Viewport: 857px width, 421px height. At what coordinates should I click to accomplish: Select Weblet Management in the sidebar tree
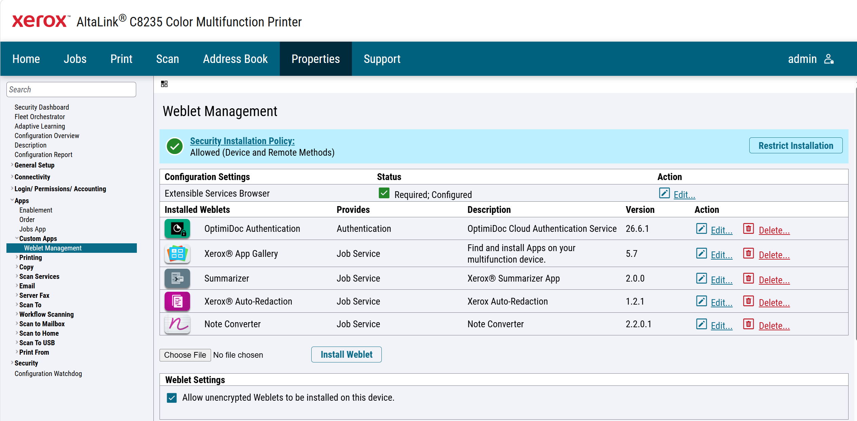pos(71,248)
